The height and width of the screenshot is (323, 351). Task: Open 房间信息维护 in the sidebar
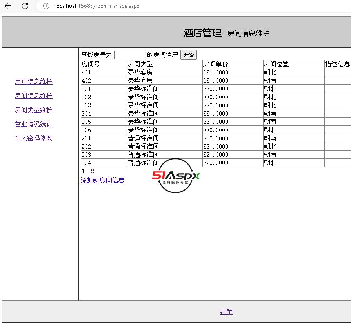pos(34,96)
